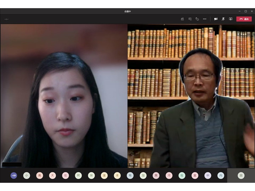Maximize the meeting window
This screenshot has height=191, width=255.
click(x=246, y=11)
